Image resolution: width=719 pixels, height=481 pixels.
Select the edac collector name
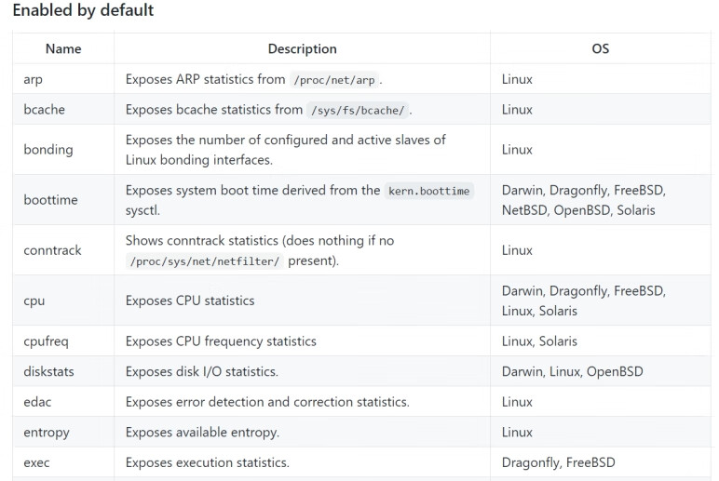coord(37,402)
